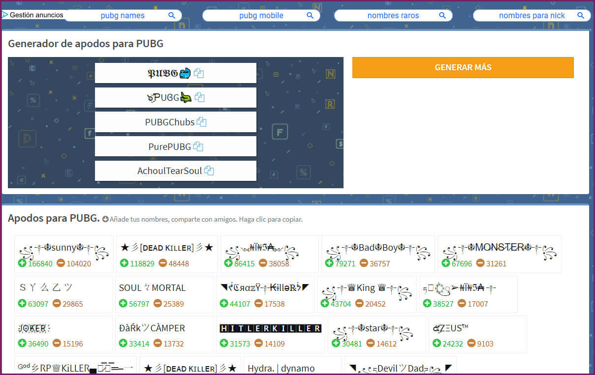Viewport: 595px width, 375px height.
Task: Downvote the ZEUS nickname
Action: point(471,344)
